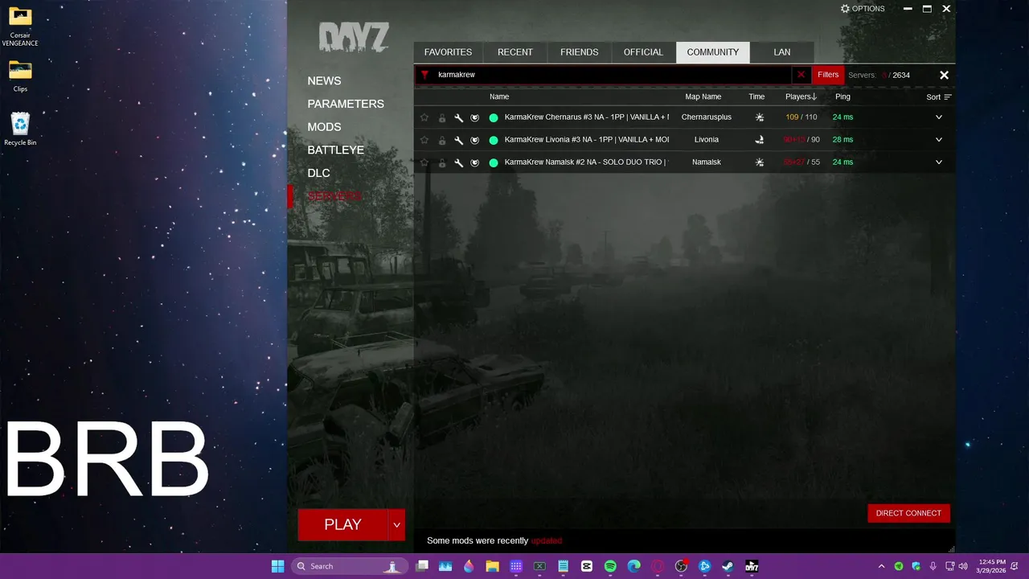The height and width of the screenshot is (579, 1029).
Task: Expand KarmaKrew Namalsk #2 server details
Action: tap(939, 162)
